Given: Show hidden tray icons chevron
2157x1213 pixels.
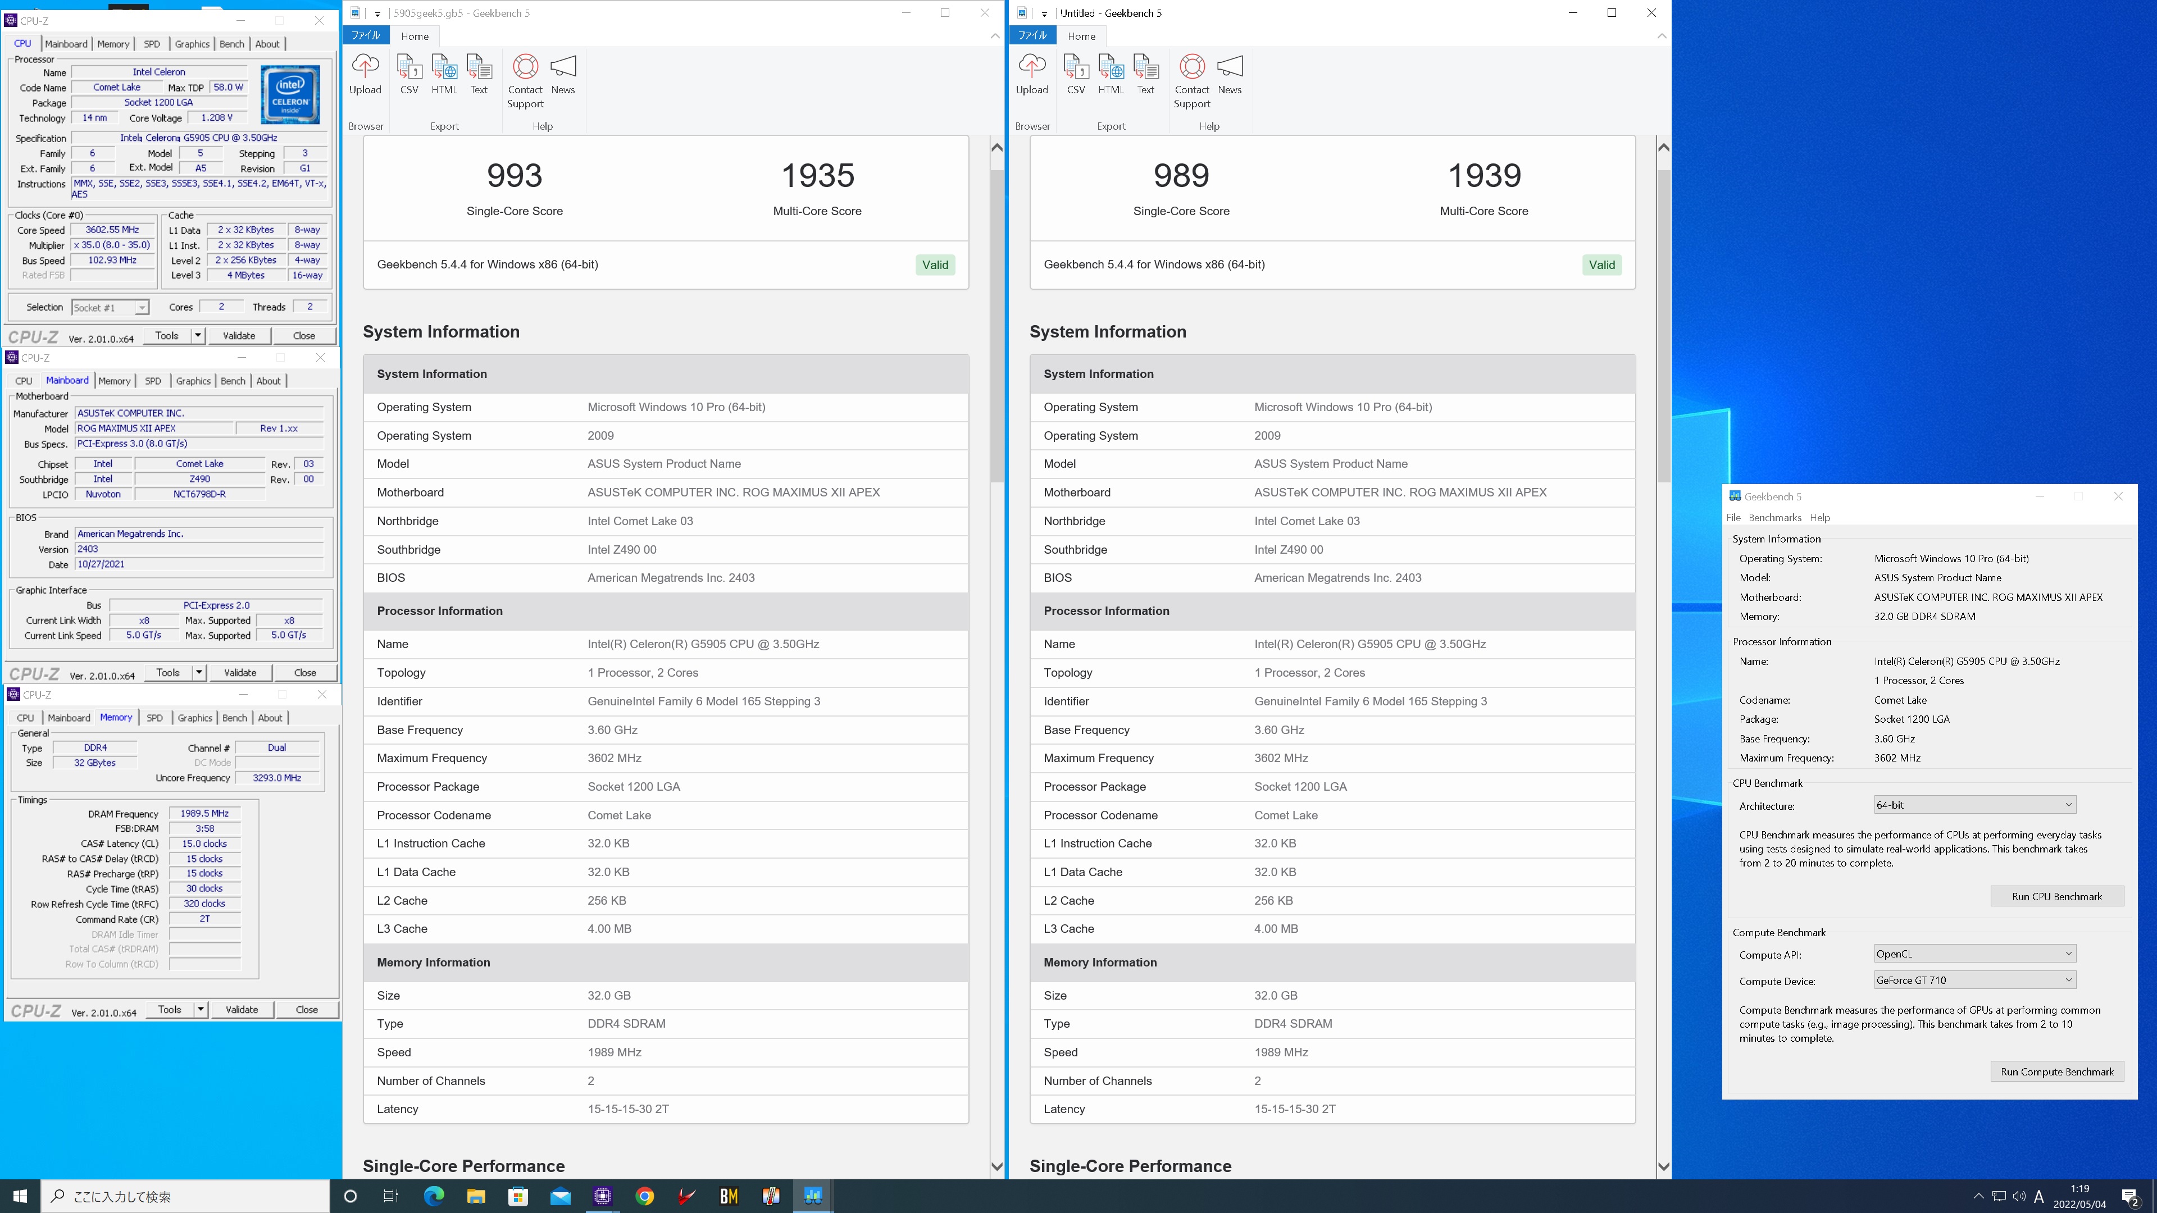Looking at the screenshot, I should point(1978,1196).
